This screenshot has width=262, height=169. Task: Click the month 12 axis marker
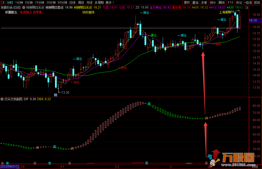[x=117, y=167]
